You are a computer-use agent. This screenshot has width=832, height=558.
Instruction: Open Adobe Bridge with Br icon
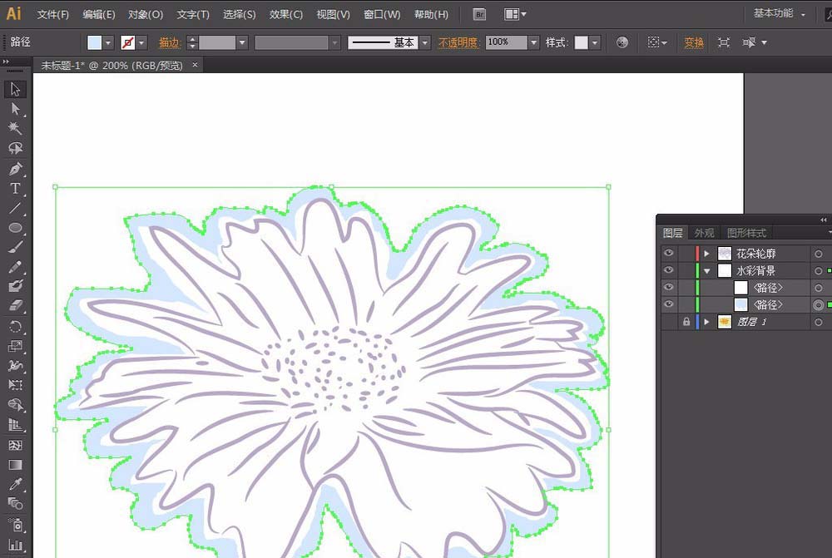[x=479, y=14]
